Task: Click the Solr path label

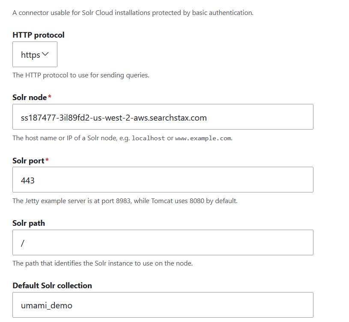Action: click(x=29, y=223)
